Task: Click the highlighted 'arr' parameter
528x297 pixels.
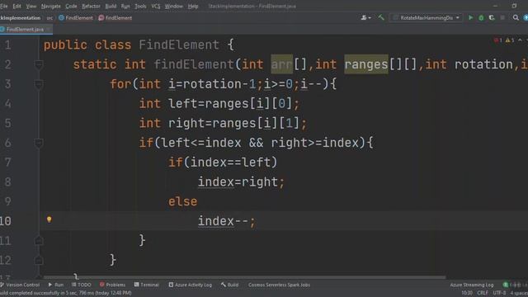Action: (x=282, y=64)
